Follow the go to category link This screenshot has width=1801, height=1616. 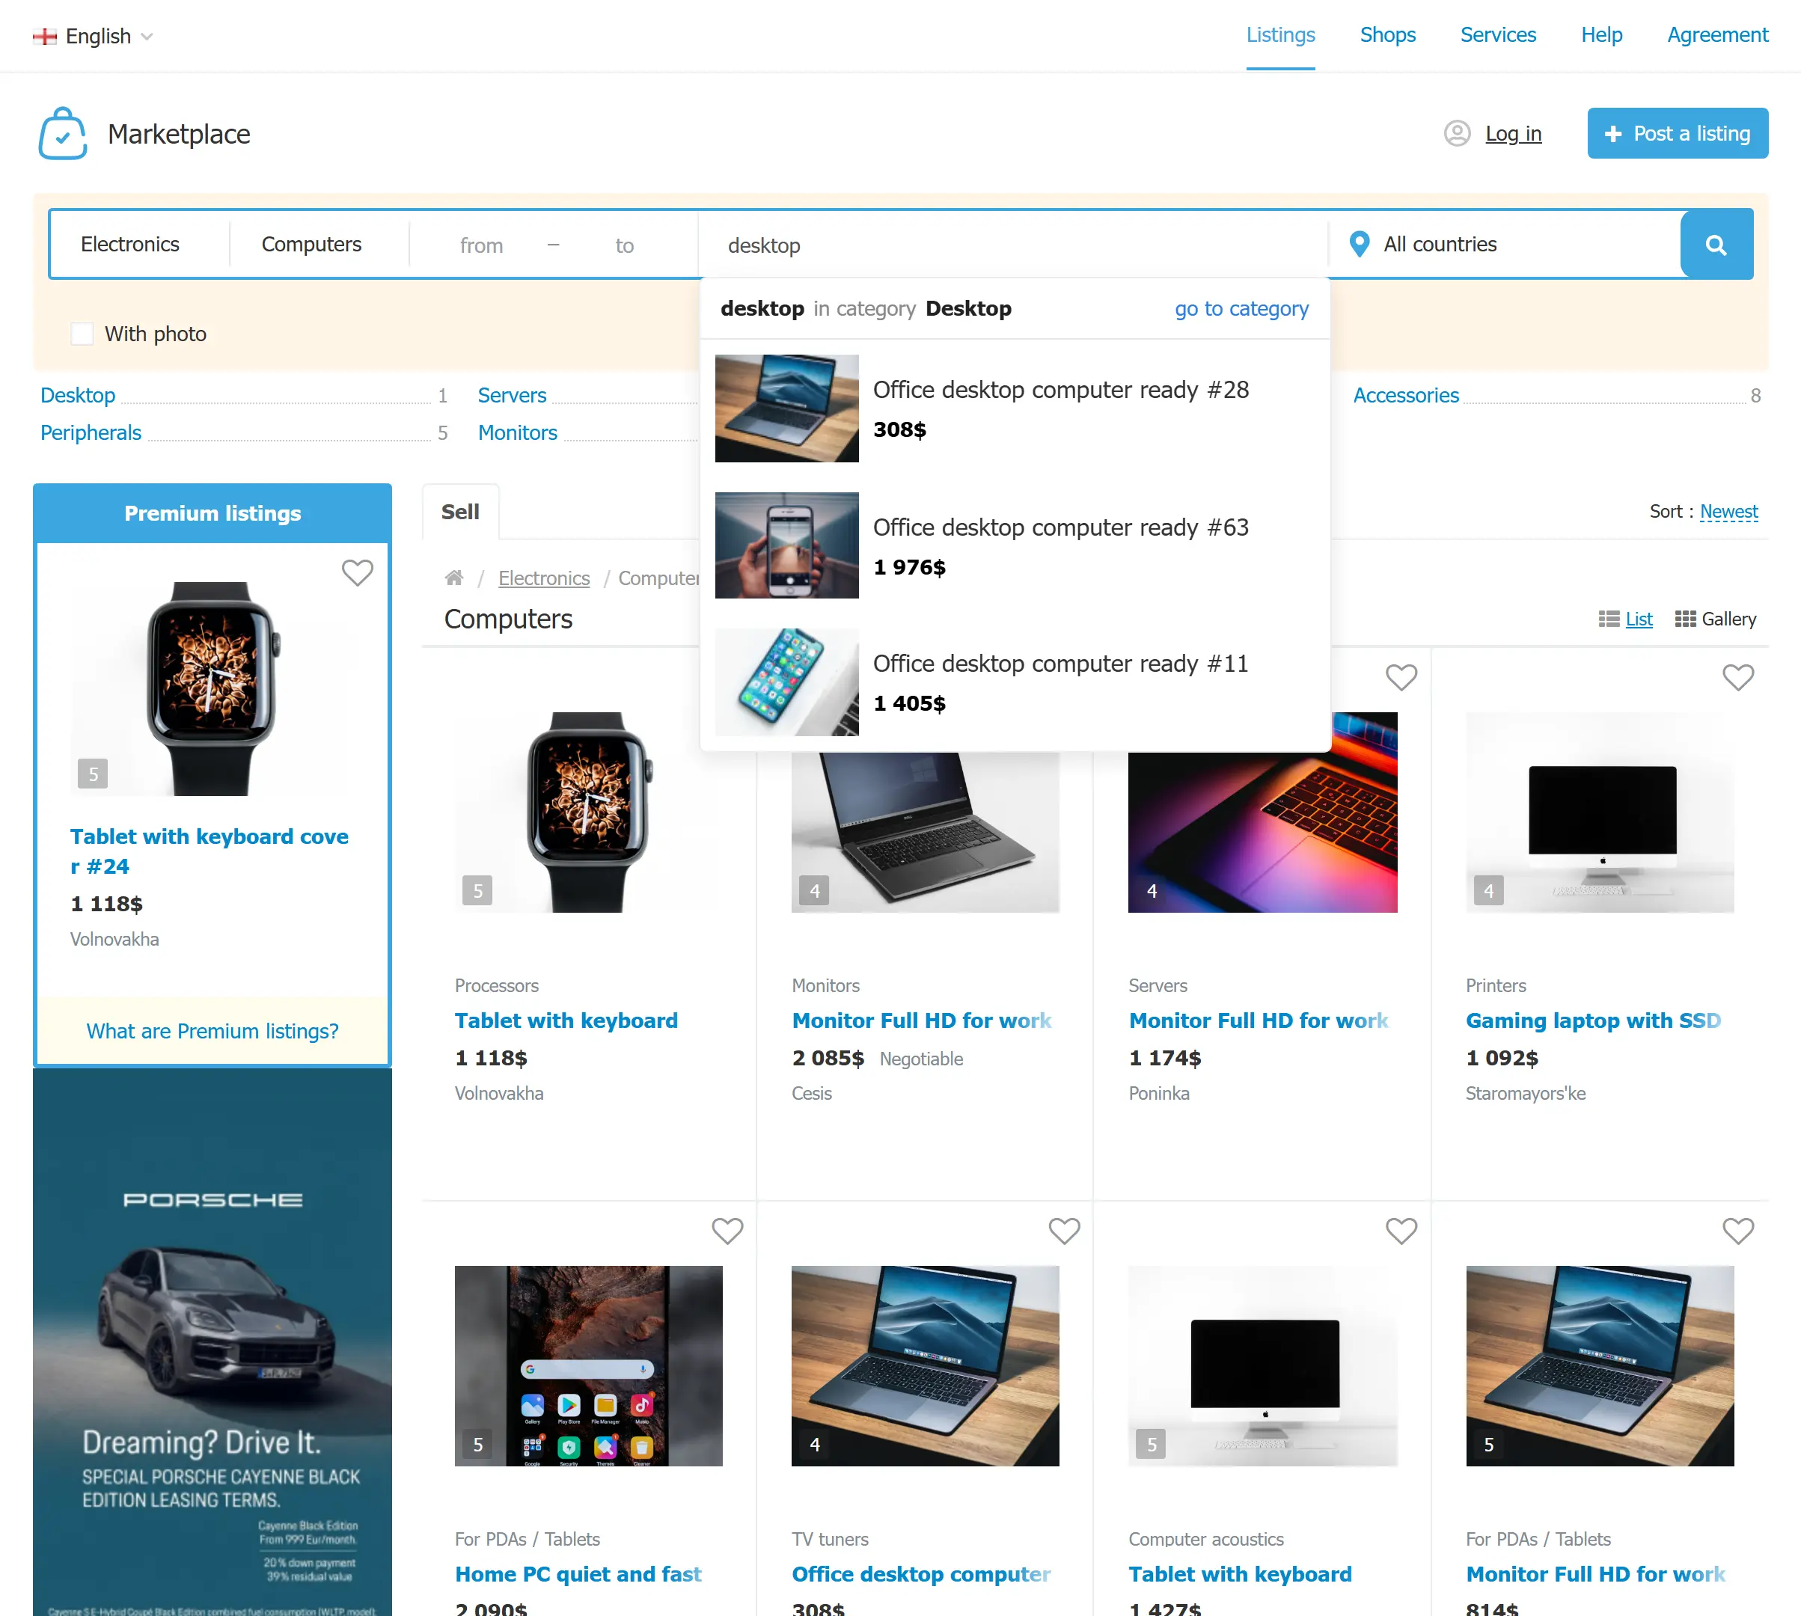(1241, 308)
